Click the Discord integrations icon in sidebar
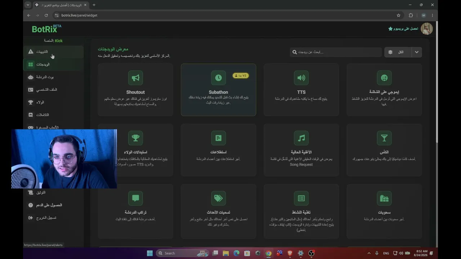Image resolution: width=461 pixels, height=259 pixels. pyautogui.click(x=31, y=115)
